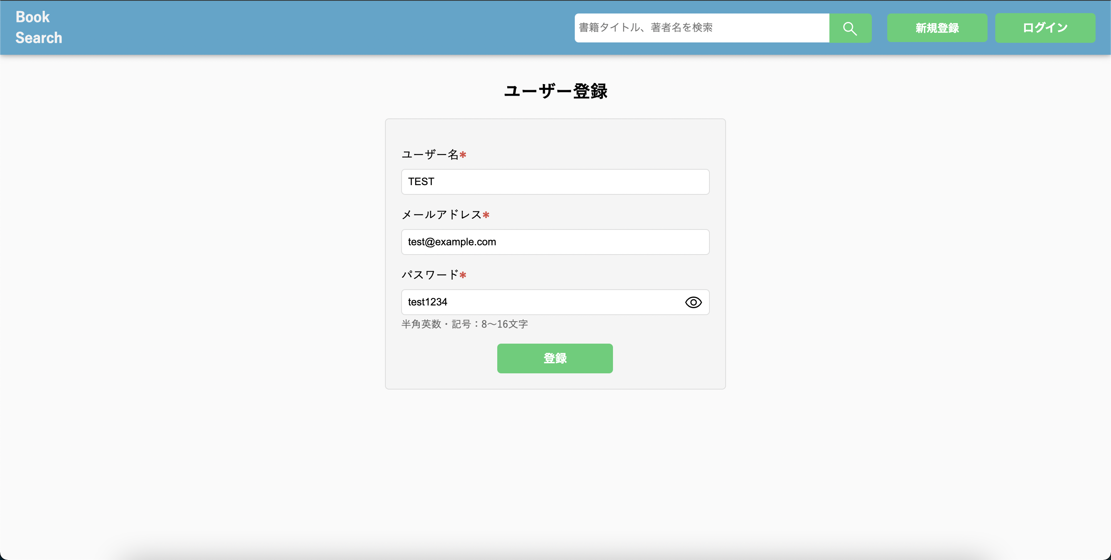This screenshot has height=560, width=1111.
Task: Focus the パスワード field with test1234
Action: 539,302
